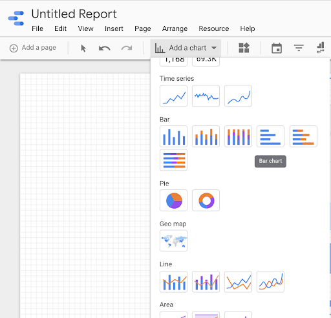Select the stacked horizontal bar chart icon
This screenshot has width=331, height=318.
coord(303,136)
